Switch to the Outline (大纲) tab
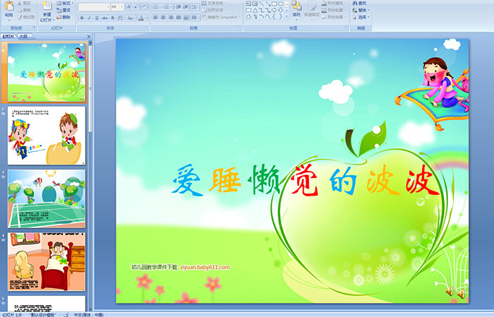Viewport: 494px width, 317px height. (x=23, y=35)
